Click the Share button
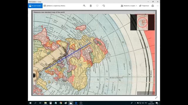 coord(144,6)
